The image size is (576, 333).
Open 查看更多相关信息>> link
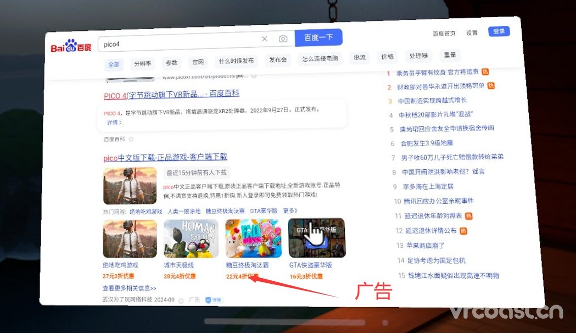[129, 288]
